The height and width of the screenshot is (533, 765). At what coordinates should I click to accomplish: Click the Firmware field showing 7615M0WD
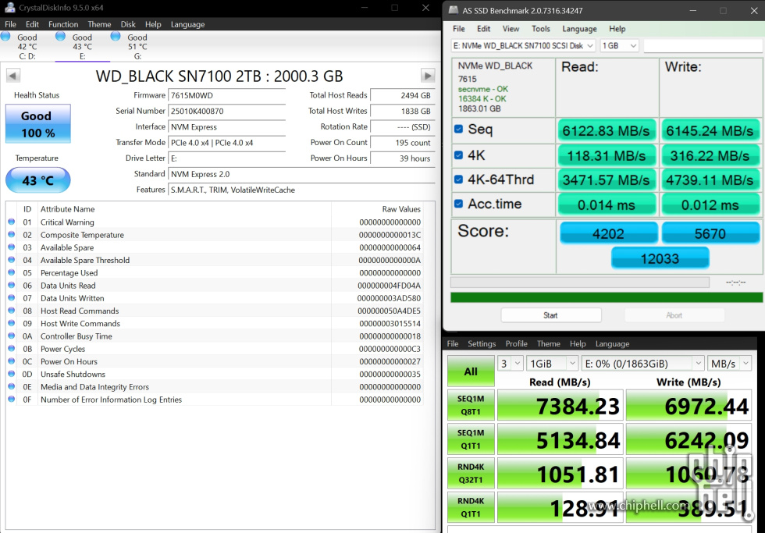(x=227, y=95)
